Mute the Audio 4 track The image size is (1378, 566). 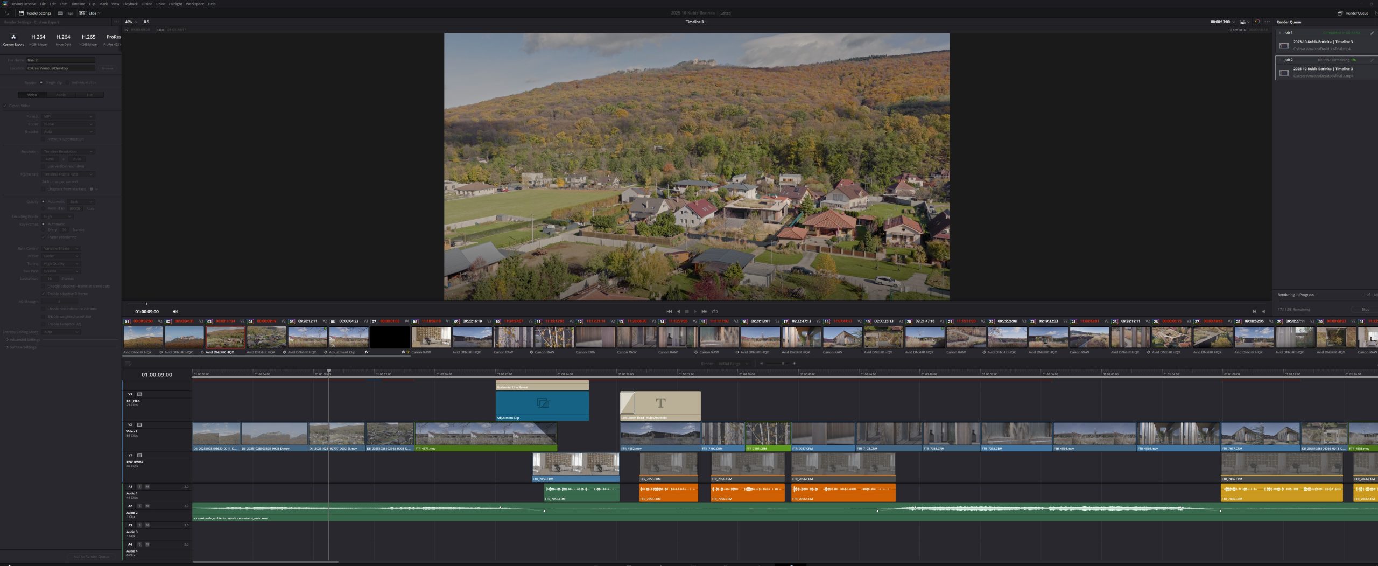click(x=147, y=544)
